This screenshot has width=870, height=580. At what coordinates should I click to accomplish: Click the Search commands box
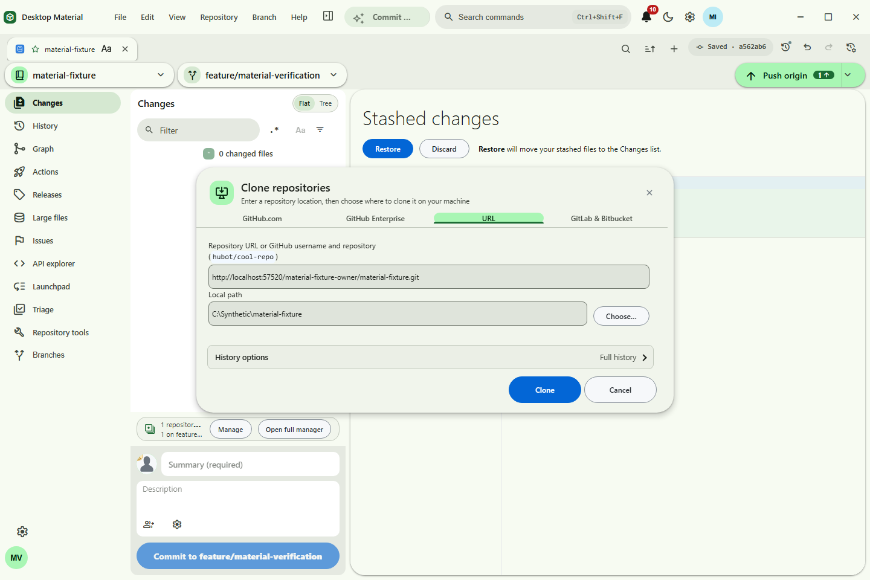coord(533,17)
